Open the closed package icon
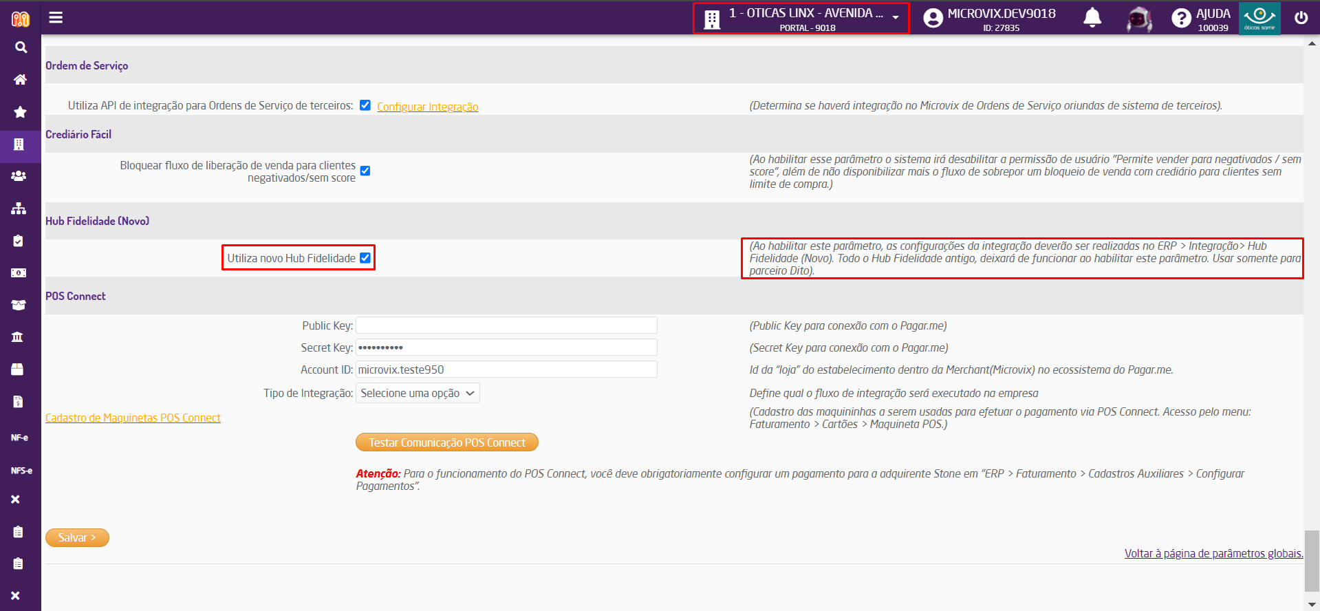This screenshot has width=1320, height=611. (18, 369)
